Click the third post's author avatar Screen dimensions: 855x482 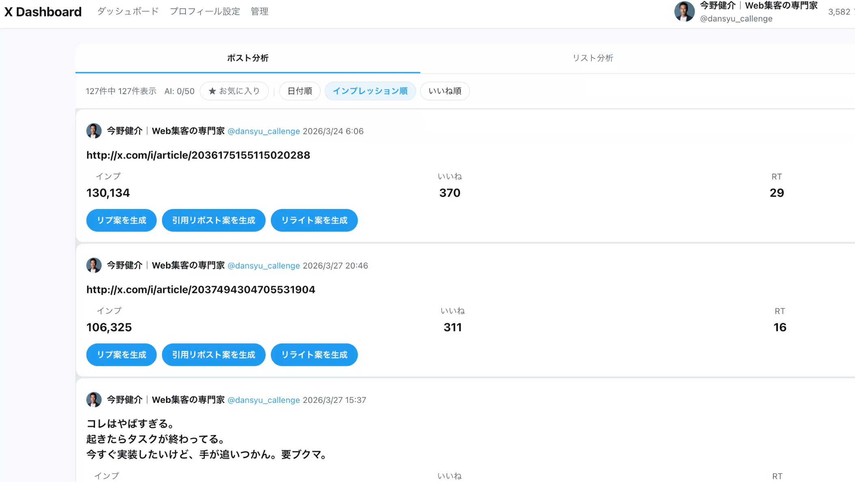click(94, 400)
